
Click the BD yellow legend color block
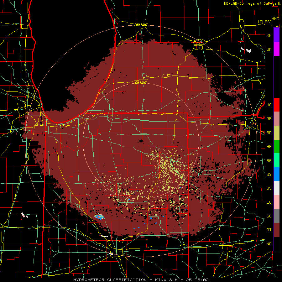click(x=277, y=133)
